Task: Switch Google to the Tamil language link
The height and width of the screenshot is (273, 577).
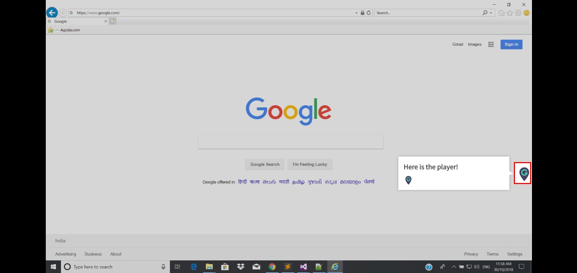Action: tap(298, 182)
